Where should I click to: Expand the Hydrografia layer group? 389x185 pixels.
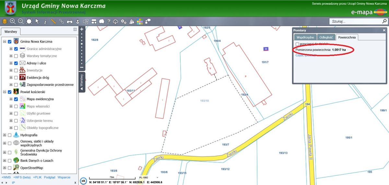click(5, 135)
